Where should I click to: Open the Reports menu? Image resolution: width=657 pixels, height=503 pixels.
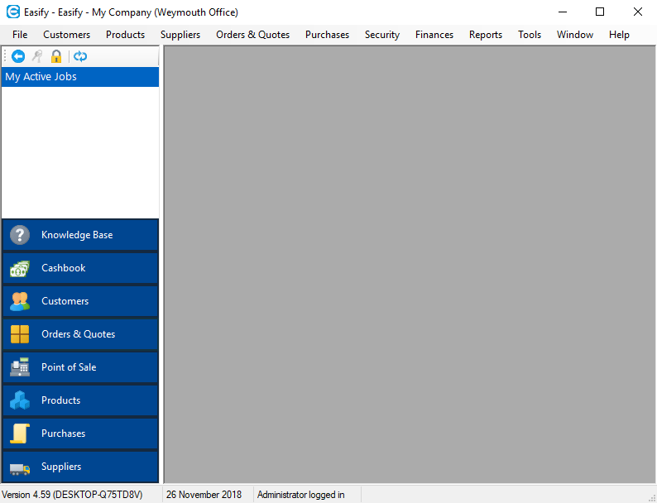486,35
